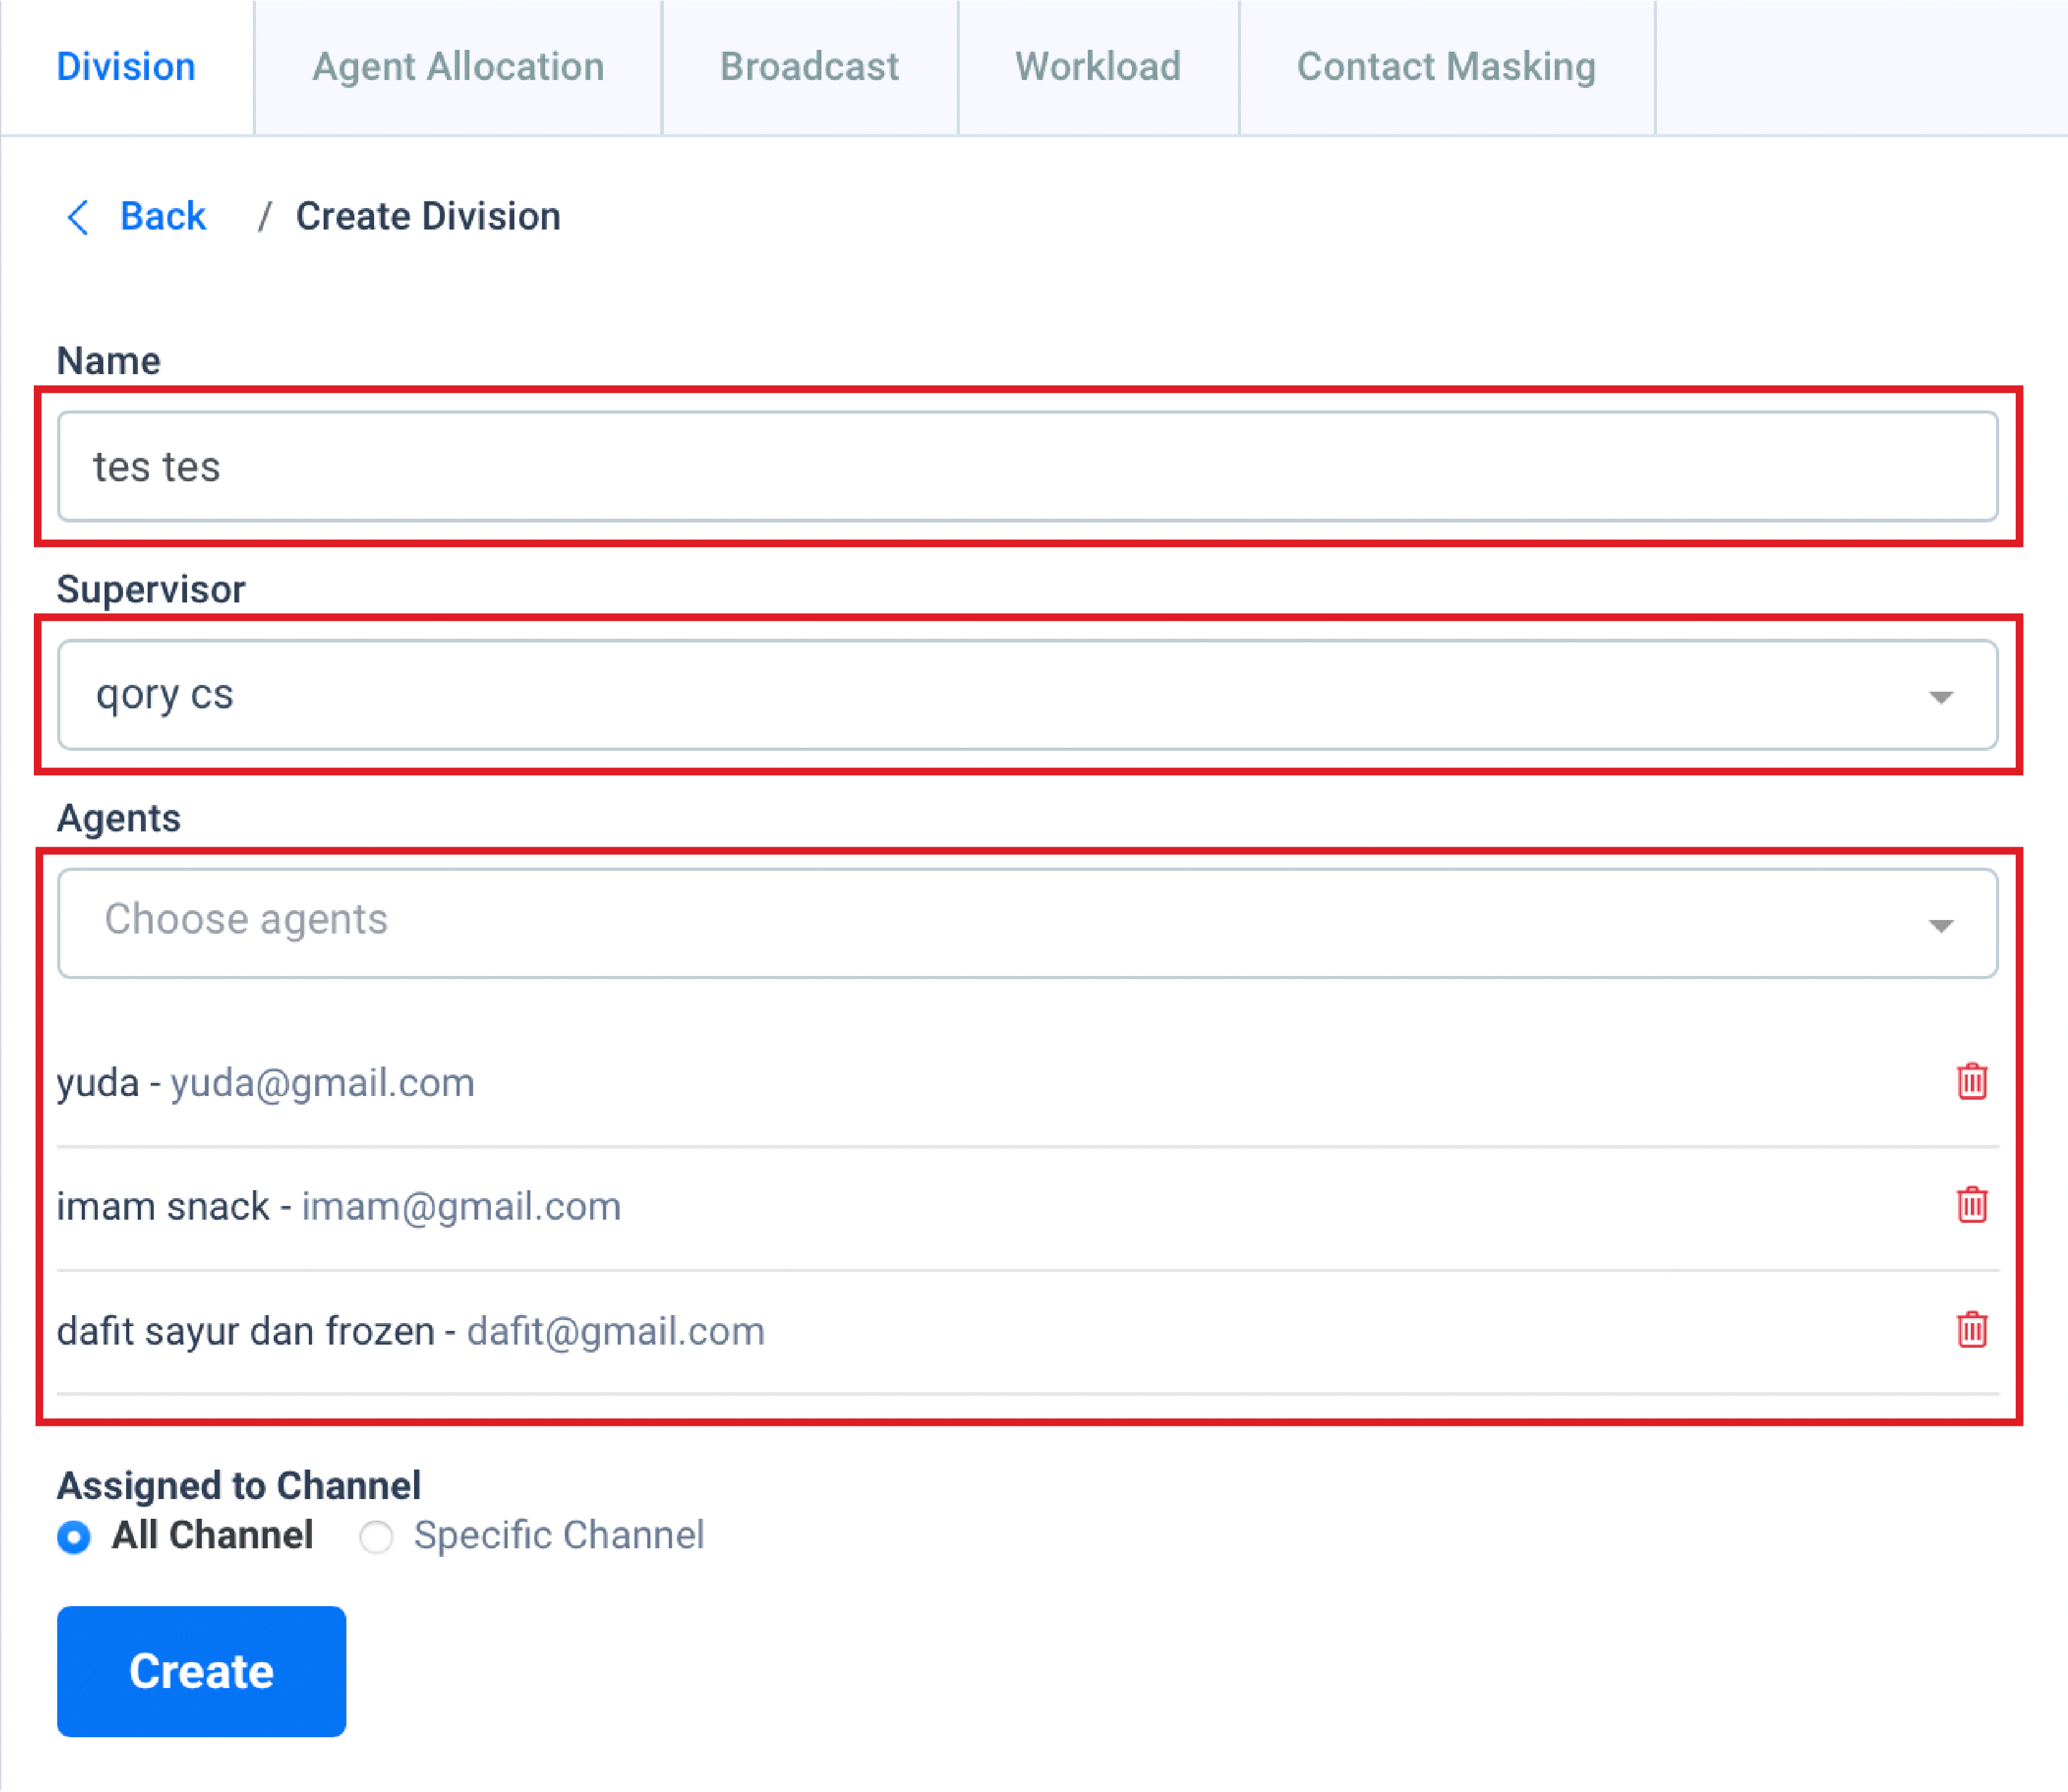The image size is (2068, 1792).
Task: Focus the Name input field
Action: point(1026,467)
